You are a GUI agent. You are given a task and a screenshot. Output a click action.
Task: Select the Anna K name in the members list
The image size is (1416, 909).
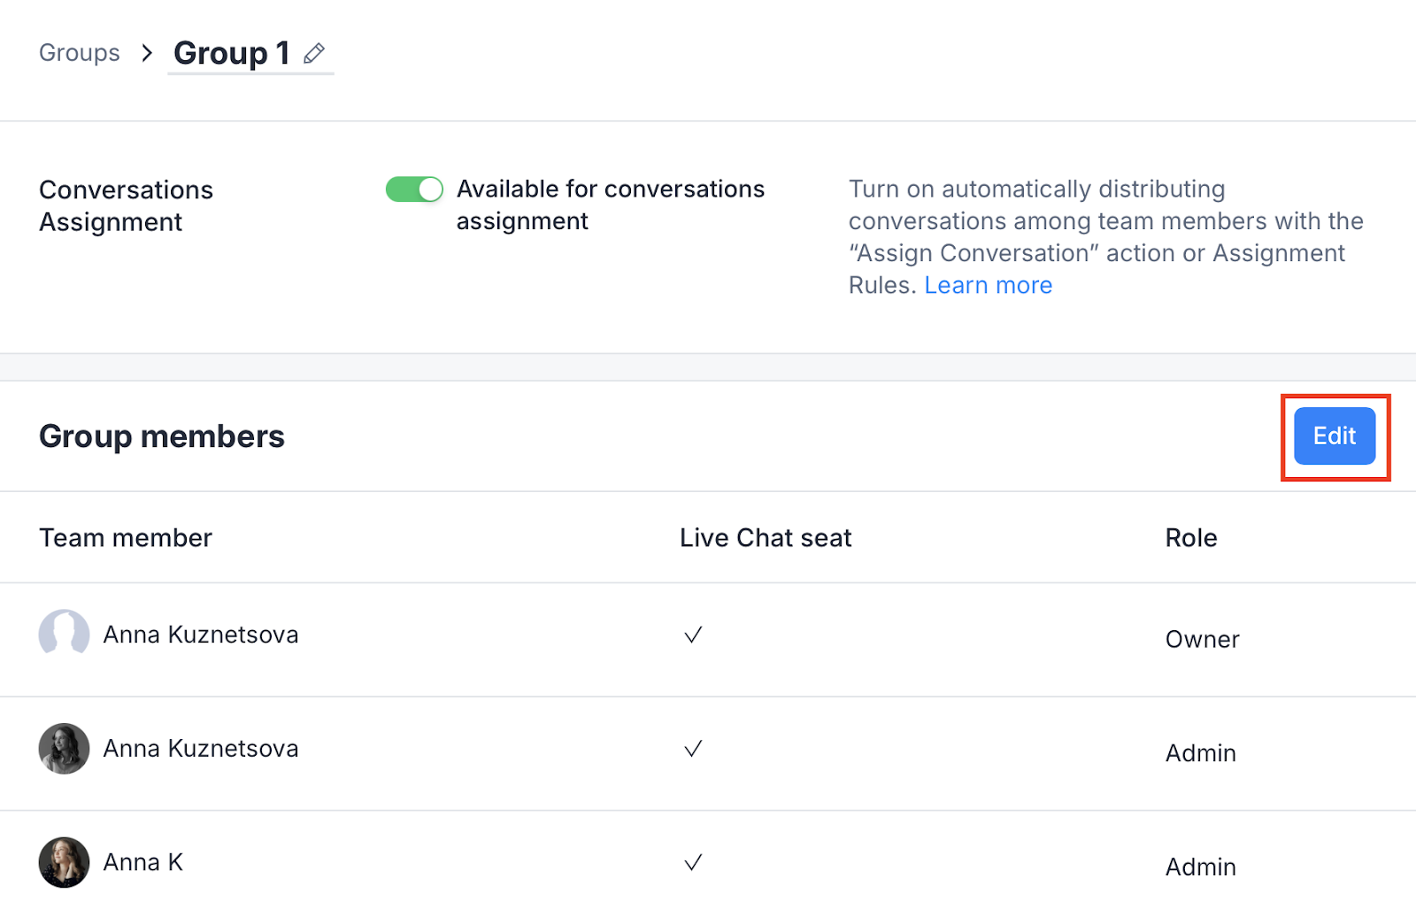[143, 862]
